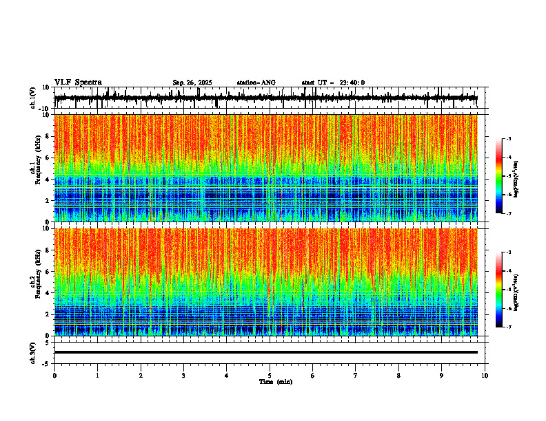Click the ch.1 spectrogram color scale bar

pyautogui.click(x=498, y=176)
